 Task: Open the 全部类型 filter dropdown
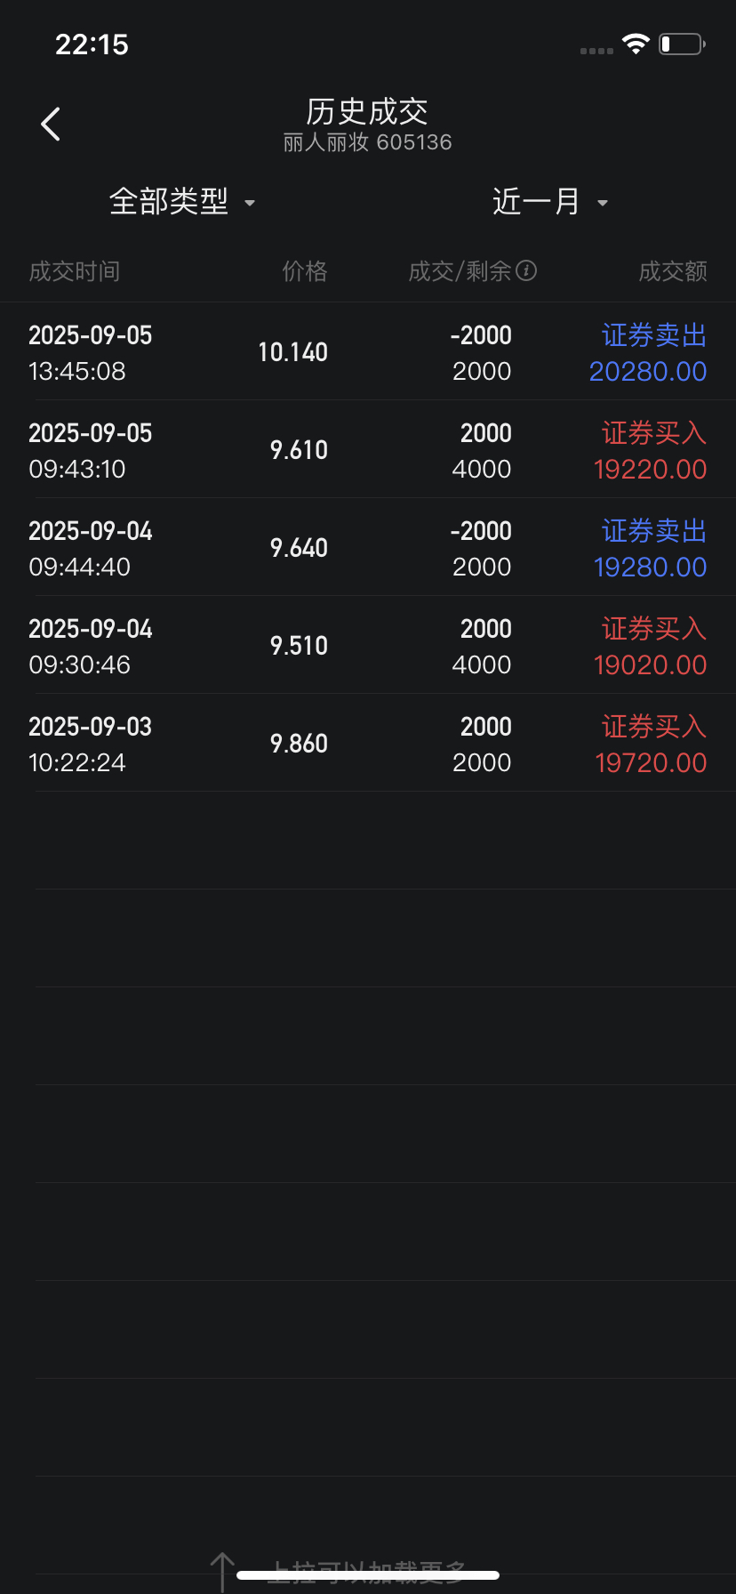tap(182, 202)
